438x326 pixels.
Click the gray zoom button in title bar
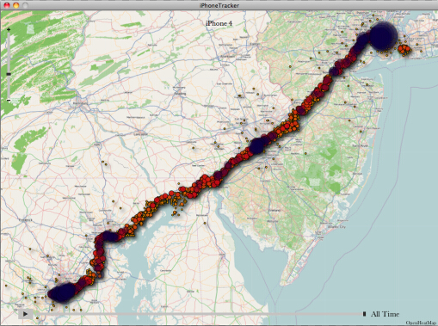(x=26, y=5)
